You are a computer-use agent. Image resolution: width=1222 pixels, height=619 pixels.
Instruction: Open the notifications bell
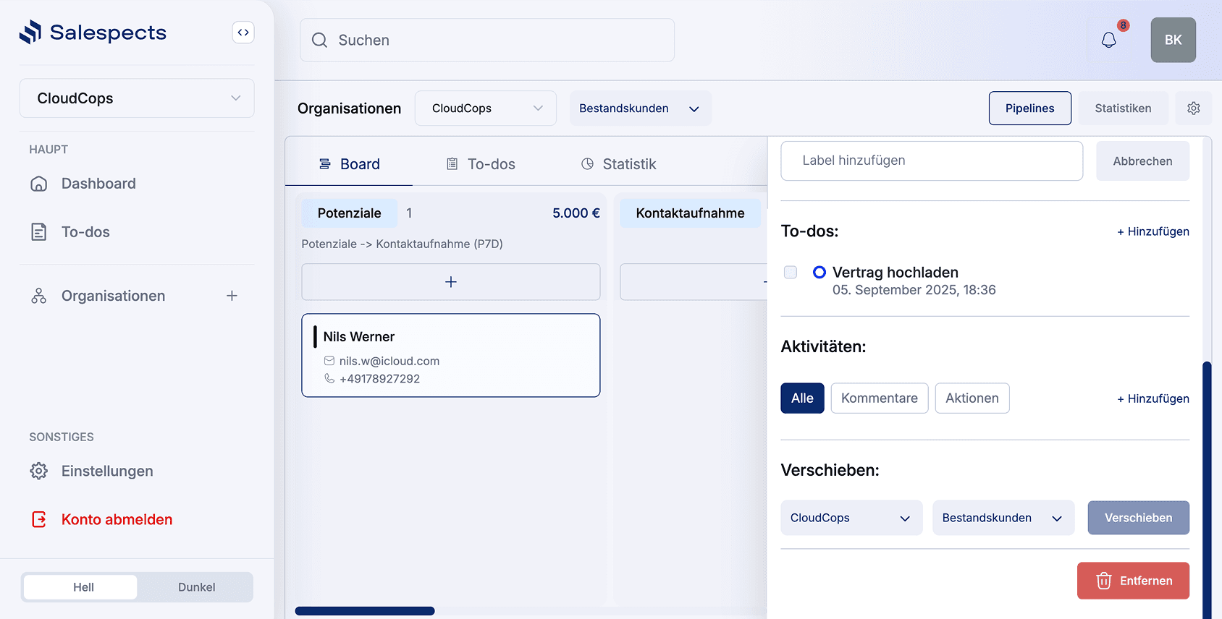click(x=1108, y=40)
